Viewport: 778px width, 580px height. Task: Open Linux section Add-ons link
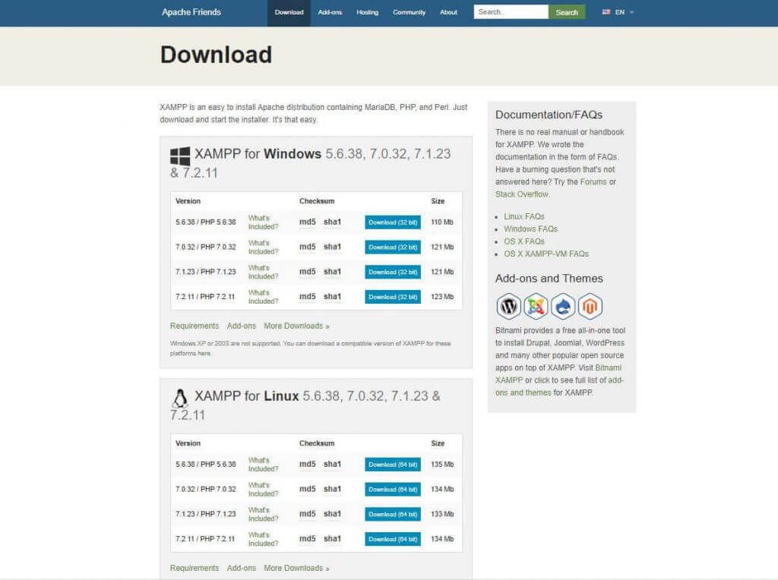tap(241, 568)
